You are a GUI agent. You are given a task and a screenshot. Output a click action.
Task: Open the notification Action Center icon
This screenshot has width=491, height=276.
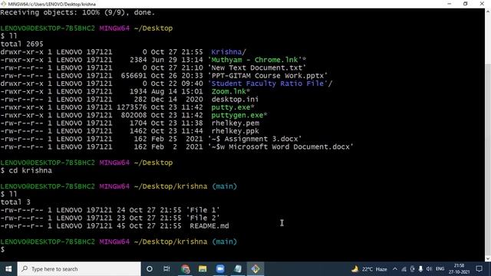479,269
